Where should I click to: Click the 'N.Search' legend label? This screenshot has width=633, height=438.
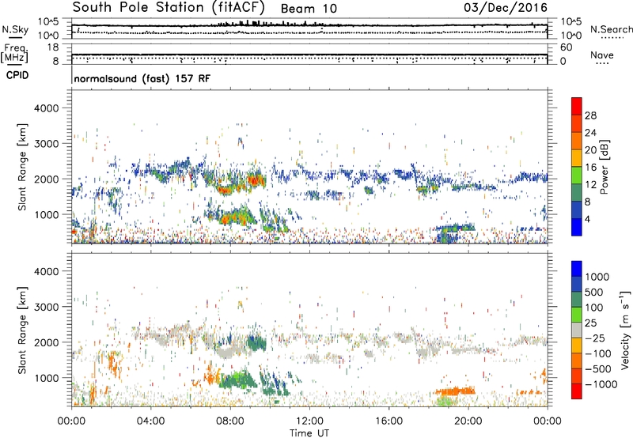point(611,29)
